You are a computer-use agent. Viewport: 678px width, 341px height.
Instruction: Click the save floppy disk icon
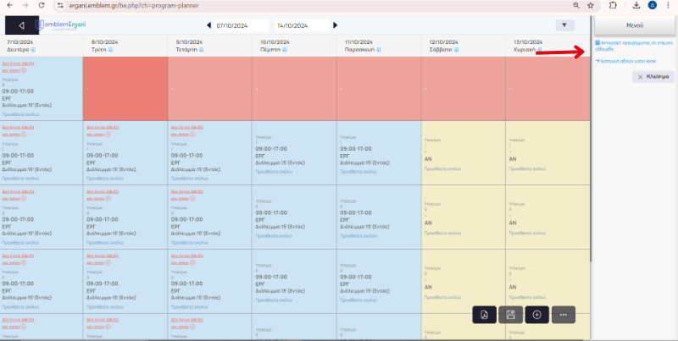tap(510, 315)
